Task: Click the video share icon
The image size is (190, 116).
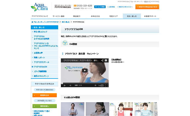Action: (102, 60)
